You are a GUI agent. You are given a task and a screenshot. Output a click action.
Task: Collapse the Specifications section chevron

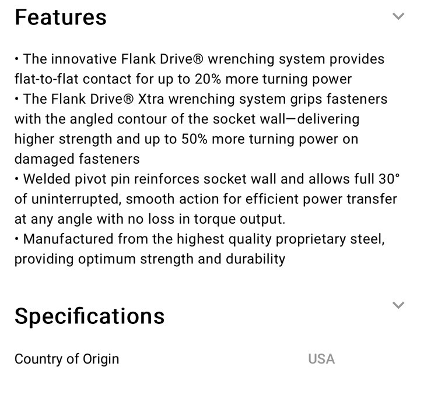[x=398, y=305]
